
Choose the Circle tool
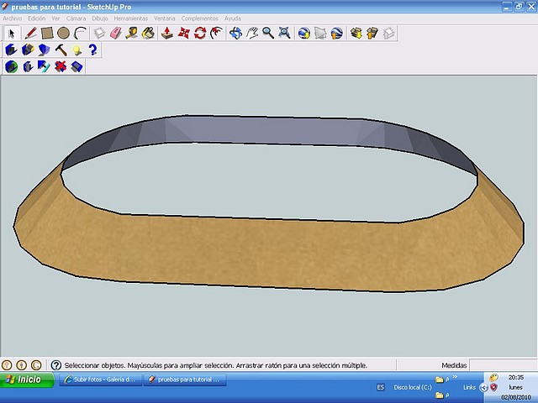(64, 34)
